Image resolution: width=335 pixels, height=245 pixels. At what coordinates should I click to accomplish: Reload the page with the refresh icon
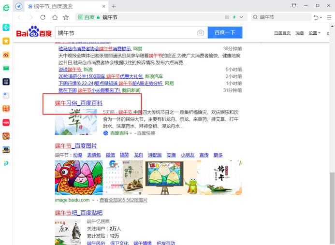click(x=43, y=17)
